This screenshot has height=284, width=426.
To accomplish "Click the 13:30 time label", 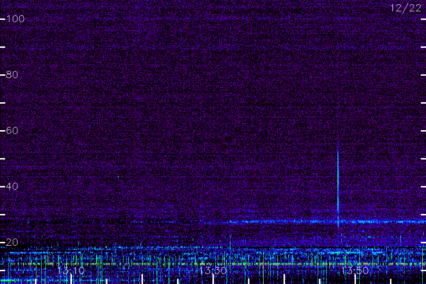I will click(213, 271).
